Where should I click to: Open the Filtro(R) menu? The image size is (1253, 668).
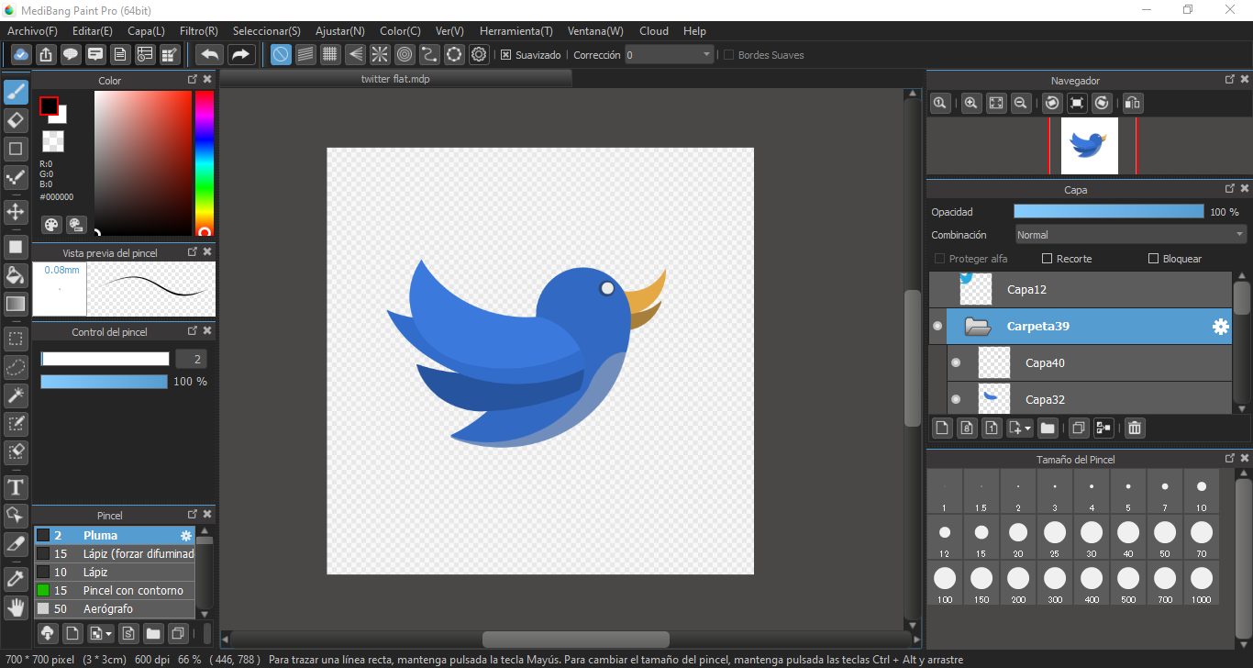(x=199, y=31)
